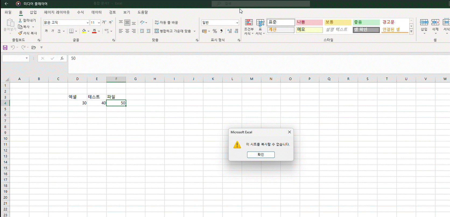Click the open folder icon in Quick Access Toolbar
The height and width of the screenshot is (217, 450).
tap(34, 47)
